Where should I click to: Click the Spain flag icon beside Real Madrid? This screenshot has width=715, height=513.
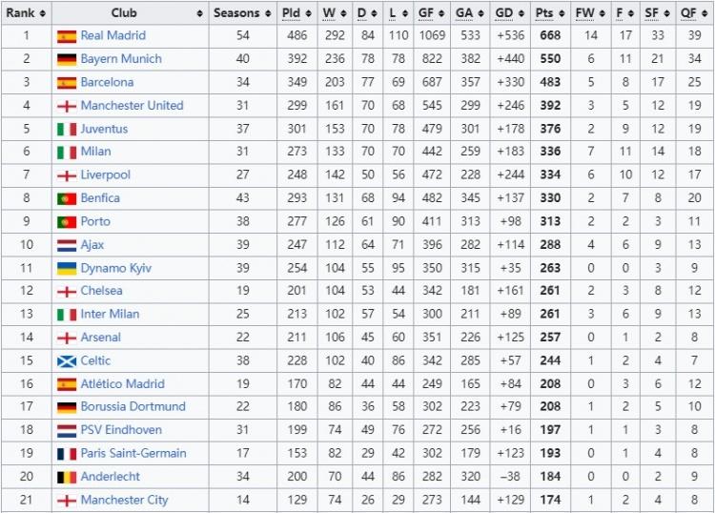(x=66, y=36)
